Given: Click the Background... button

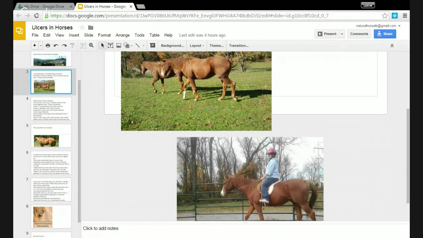Looking at the screenshot, I should (172, 46).
